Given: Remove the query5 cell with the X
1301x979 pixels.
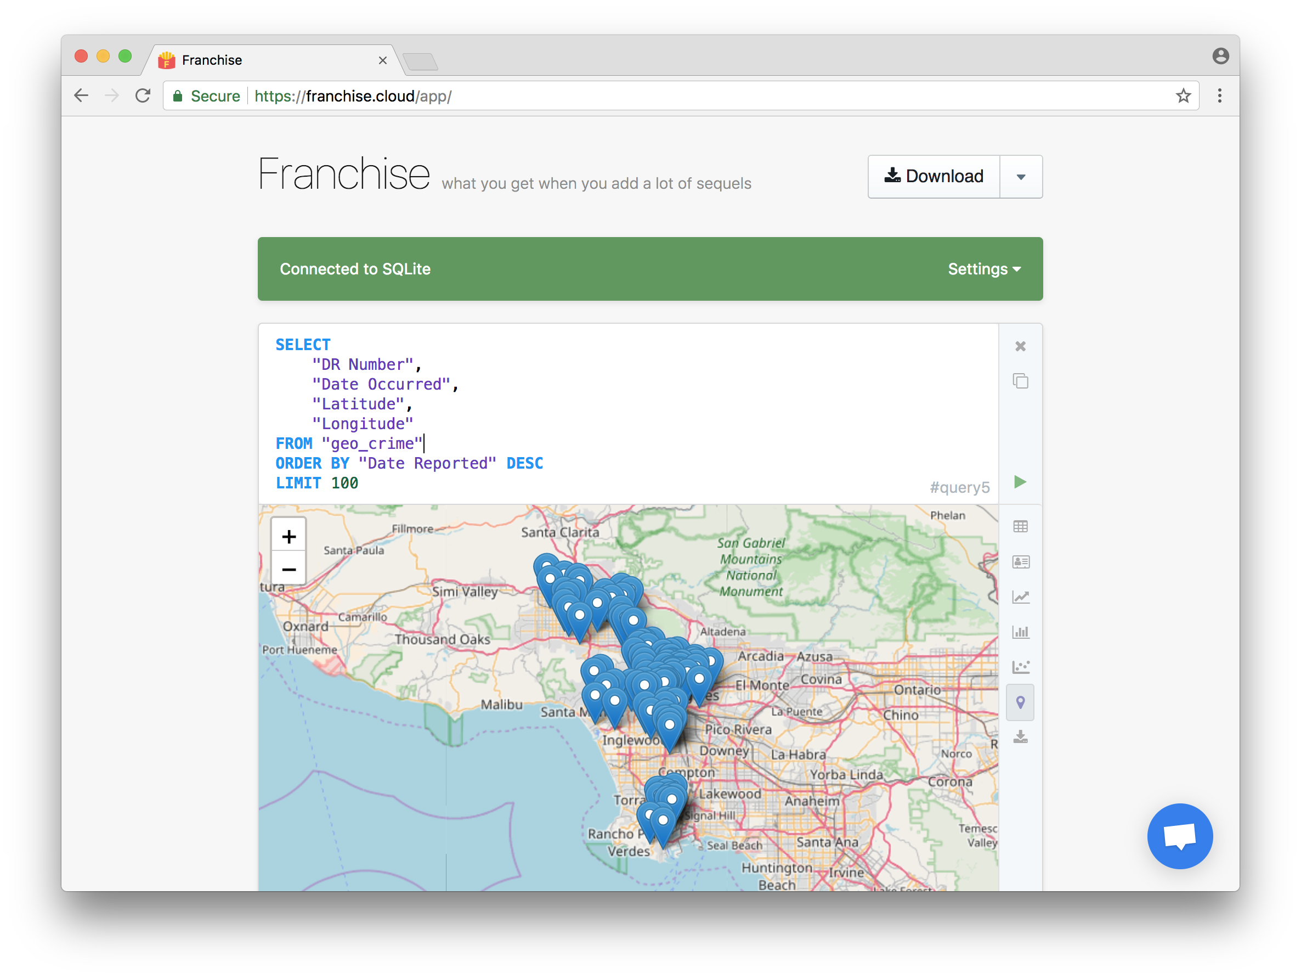Looking at the screenshot, I should tap(1020, 346).
